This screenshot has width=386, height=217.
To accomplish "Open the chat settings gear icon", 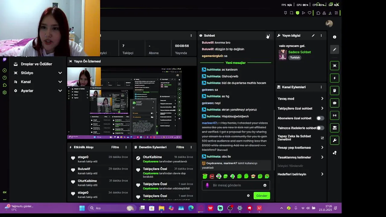I will [248, 196].
